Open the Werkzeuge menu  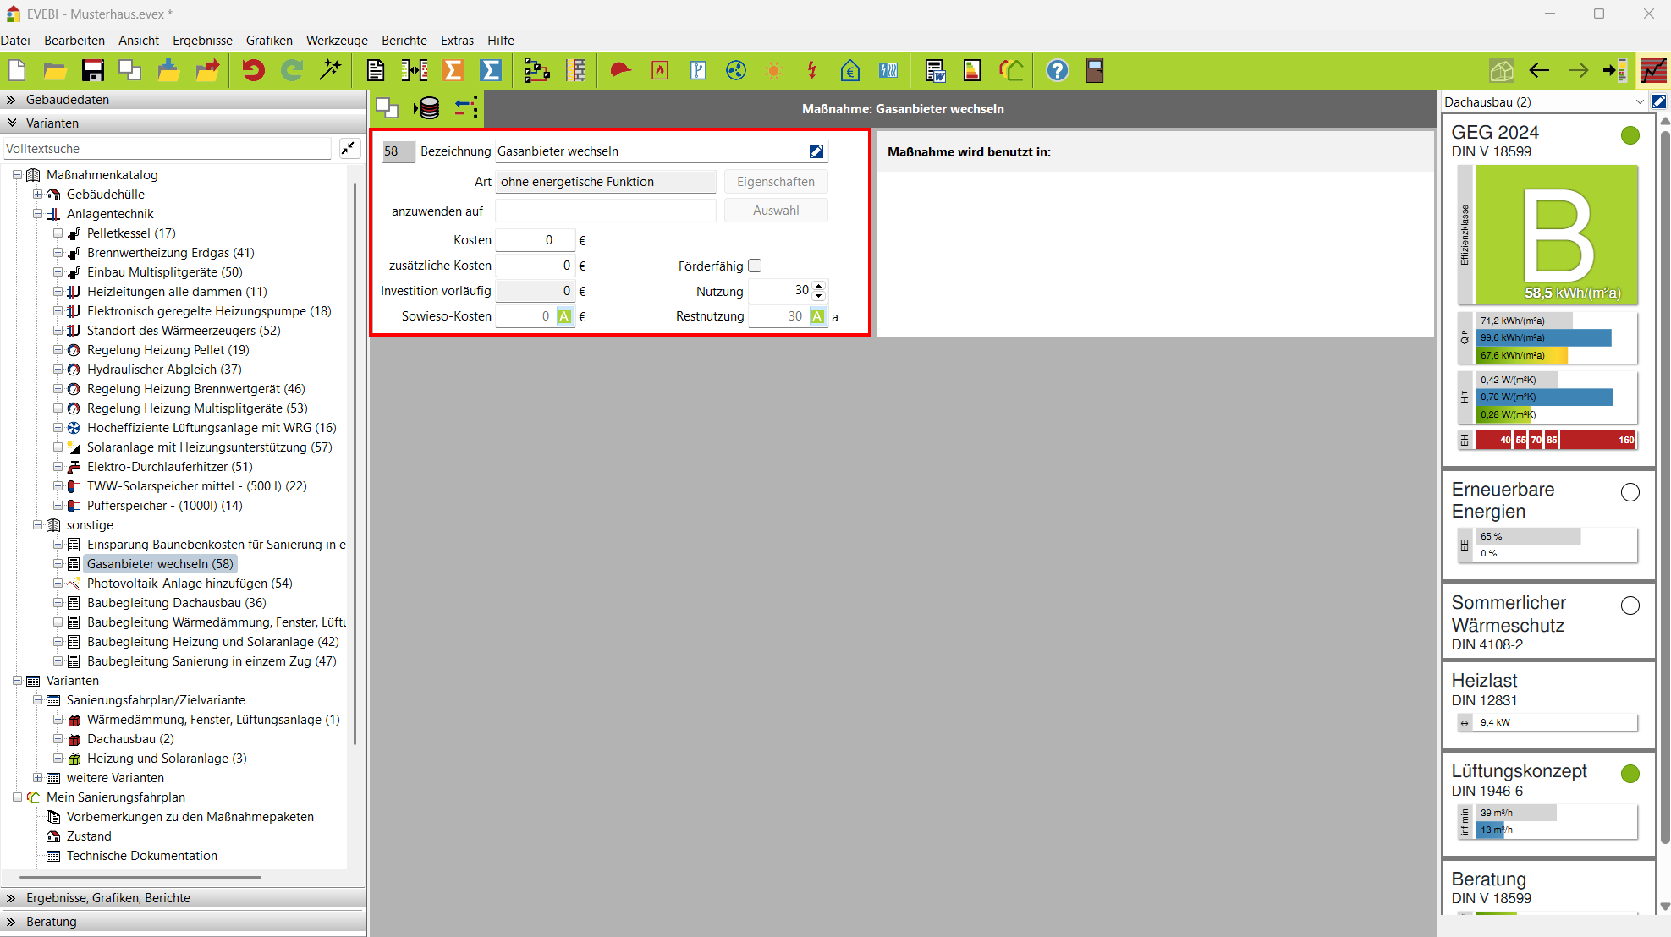coord(336,40)
